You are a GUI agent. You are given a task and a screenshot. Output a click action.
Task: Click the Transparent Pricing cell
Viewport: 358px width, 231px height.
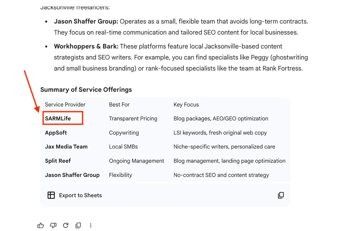click(133, 118)
